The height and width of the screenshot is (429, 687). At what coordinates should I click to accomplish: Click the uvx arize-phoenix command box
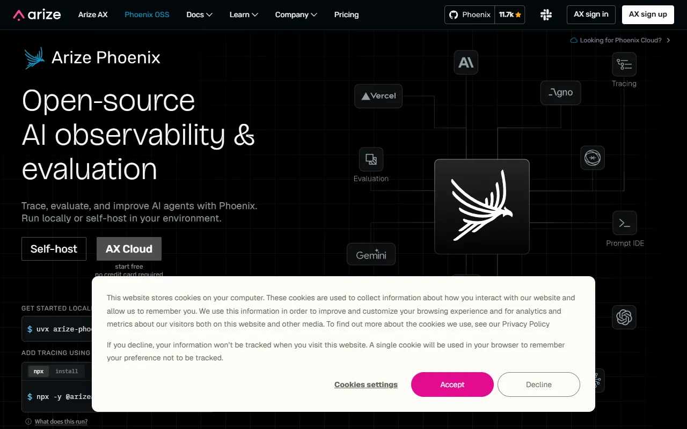click(x=57, y=329)
